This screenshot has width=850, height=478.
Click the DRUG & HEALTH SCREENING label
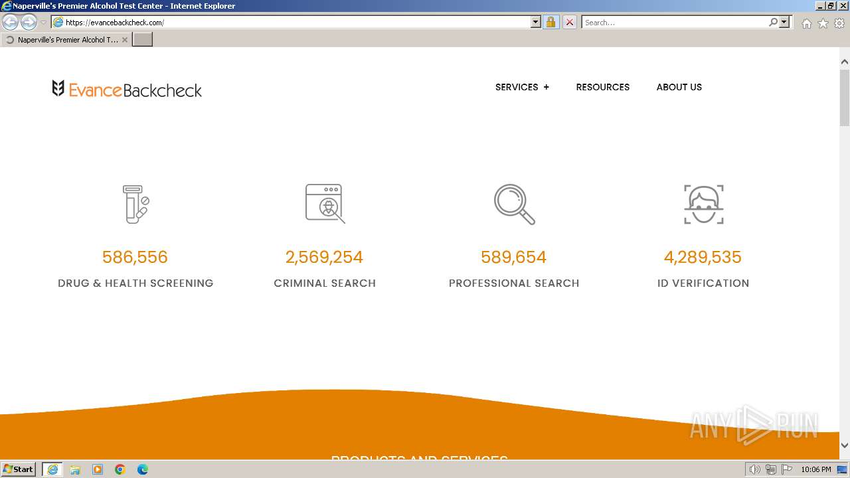tap(135, 283)
